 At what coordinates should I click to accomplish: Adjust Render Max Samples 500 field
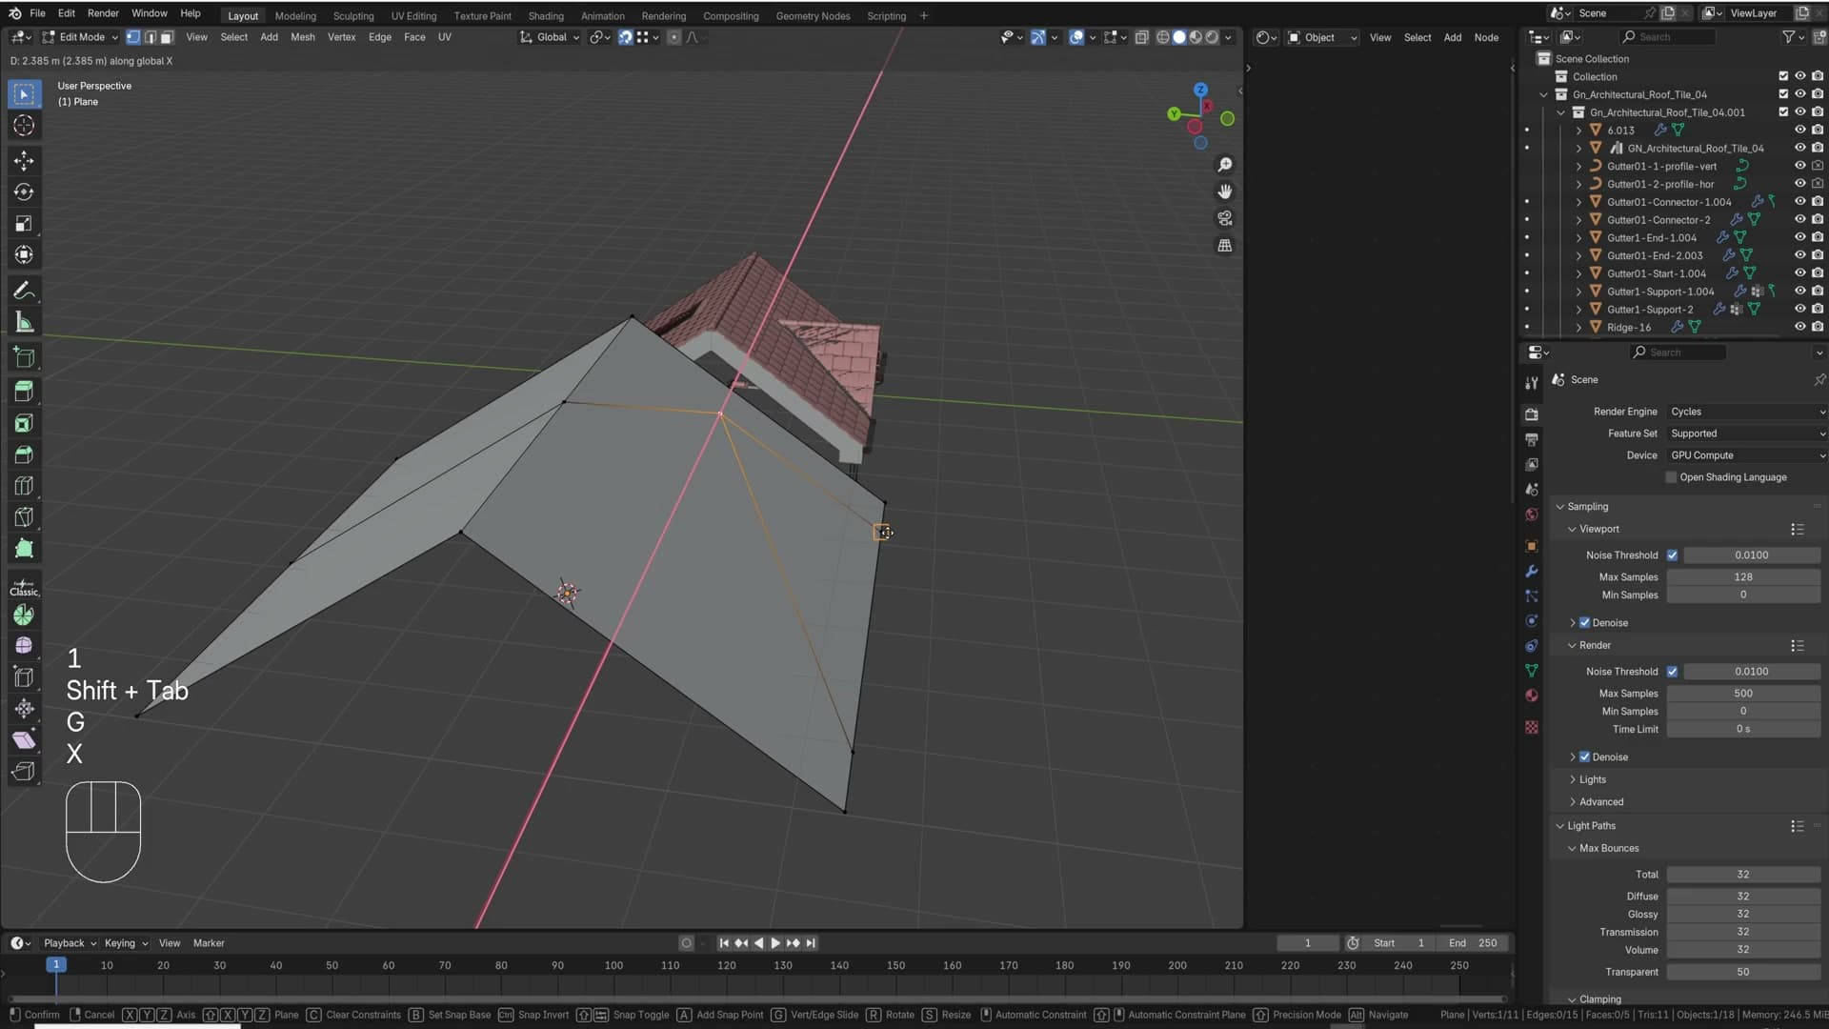click(1743, 694)
